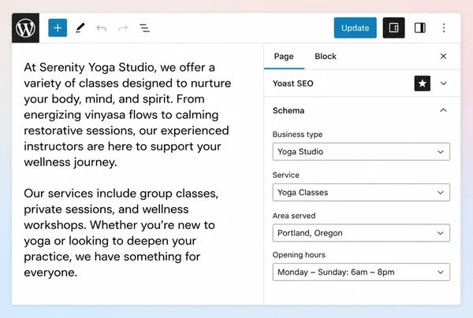
Task: Open the Opening hours dropdown
Action: (361, 272)
